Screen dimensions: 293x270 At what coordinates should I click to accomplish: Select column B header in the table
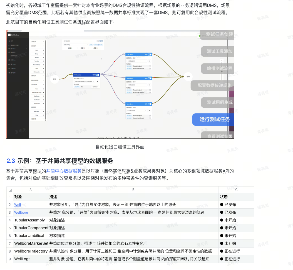(x=133, y=190)
